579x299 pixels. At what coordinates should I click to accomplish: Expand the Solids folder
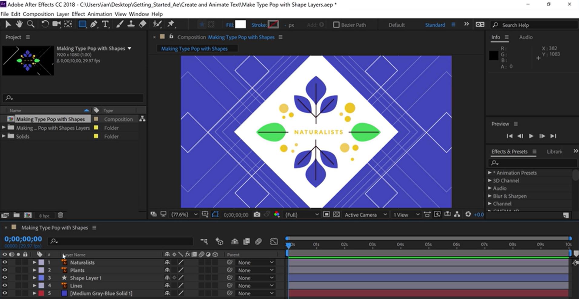pos(4,136)
